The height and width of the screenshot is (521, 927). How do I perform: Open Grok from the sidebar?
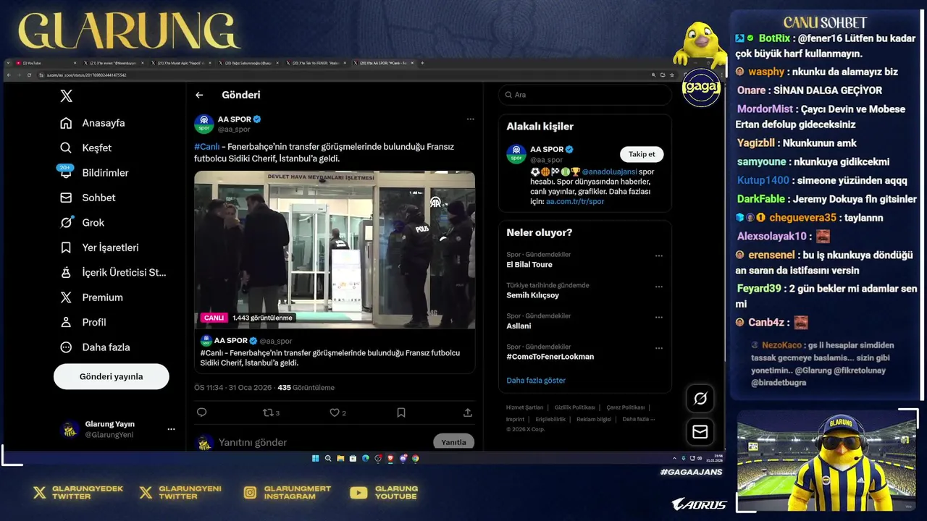[x=83, y=223]
